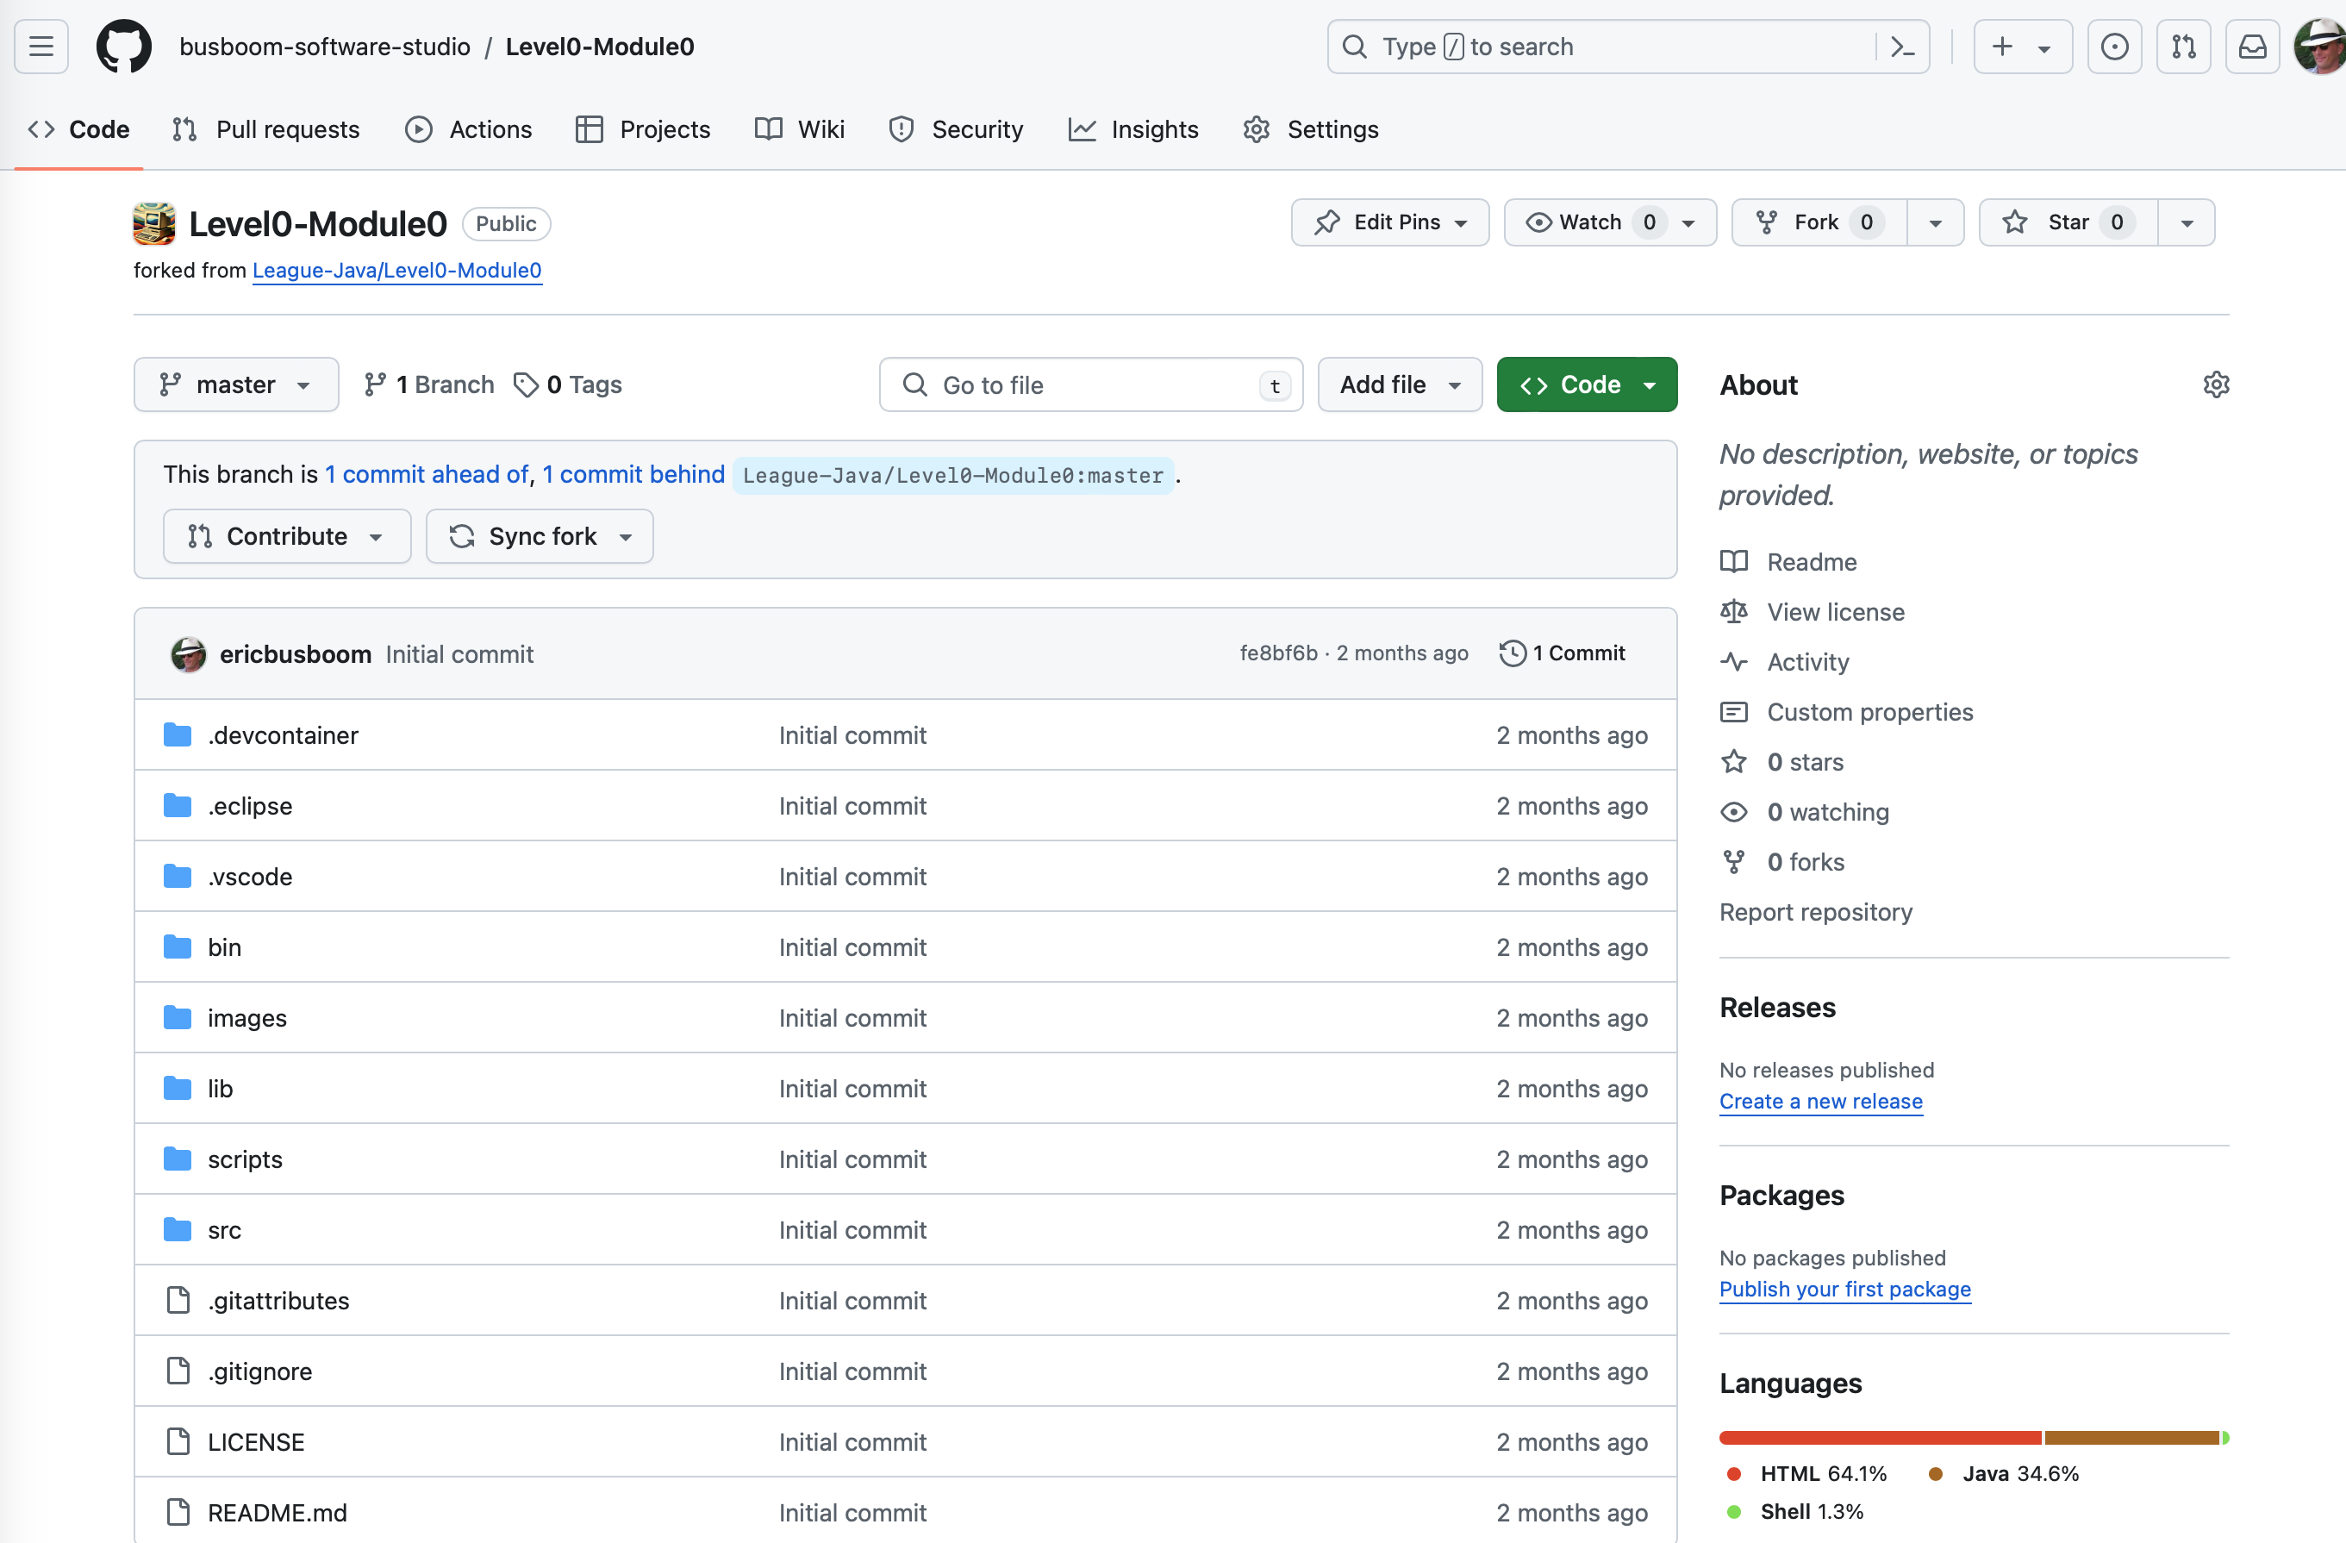This screenshot has width=2346, height=1543.
Task: Open the command palette icon in search bar
Action: pyautogui.click(x=1902, y=47)
